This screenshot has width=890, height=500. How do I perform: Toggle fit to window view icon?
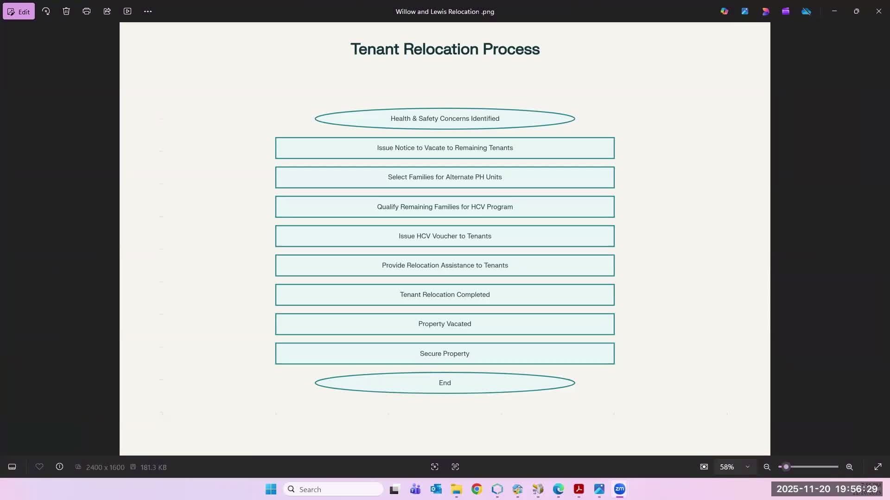704,467
